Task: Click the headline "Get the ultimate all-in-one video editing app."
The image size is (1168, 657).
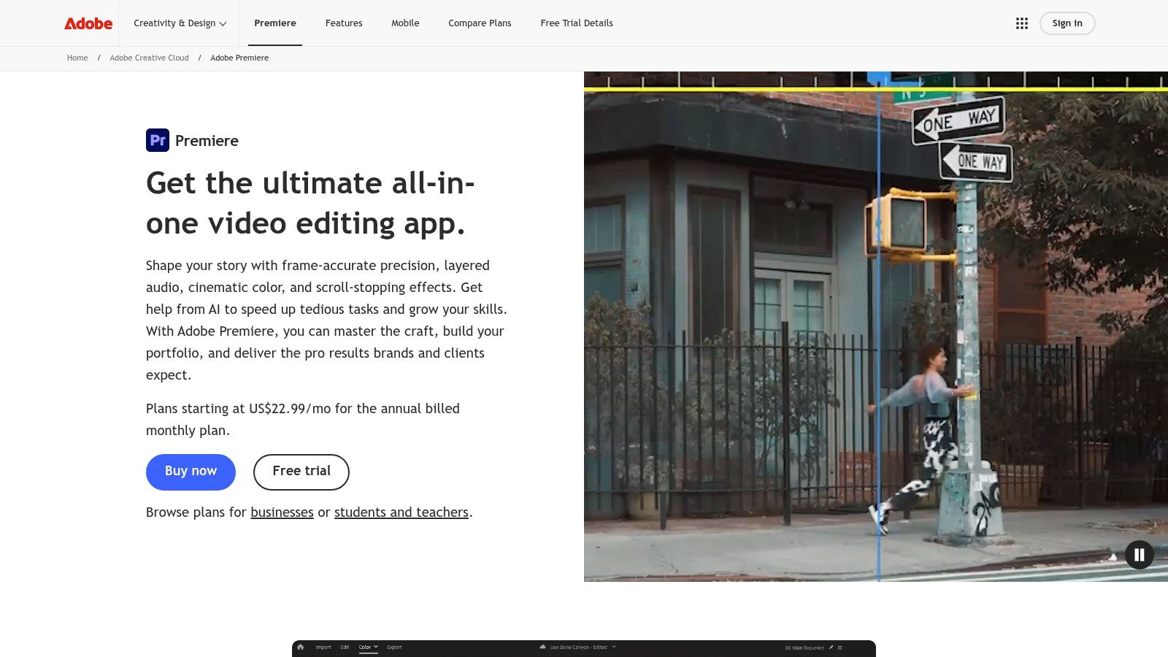Action: pos(310,203)
